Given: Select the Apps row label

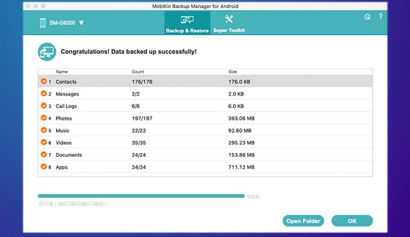Looking at the screenshot, I should pyautogui.click(x=62, y=167).
